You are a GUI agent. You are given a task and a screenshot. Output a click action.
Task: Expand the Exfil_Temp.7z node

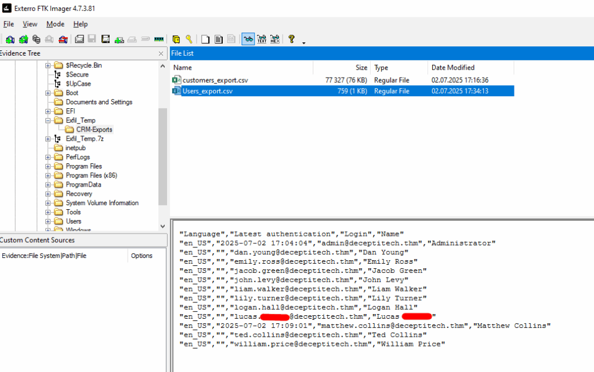(48, 139)
